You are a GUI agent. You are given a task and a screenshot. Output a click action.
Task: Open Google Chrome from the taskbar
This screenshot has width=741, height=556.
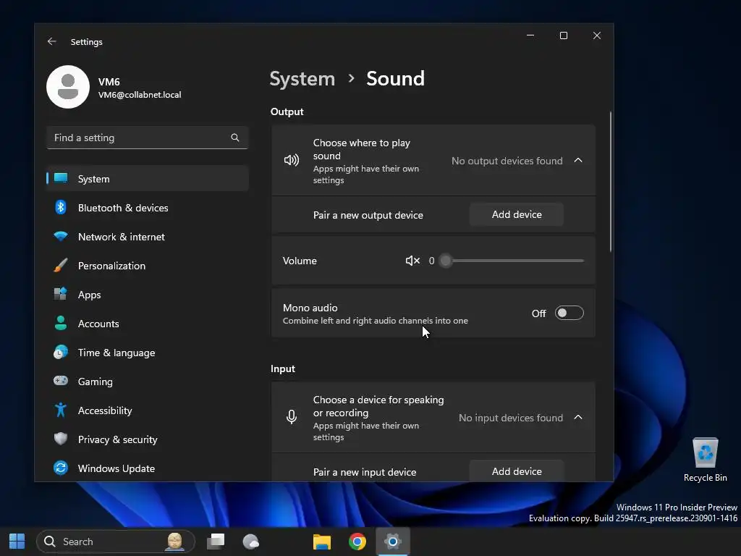click(357, 542)
